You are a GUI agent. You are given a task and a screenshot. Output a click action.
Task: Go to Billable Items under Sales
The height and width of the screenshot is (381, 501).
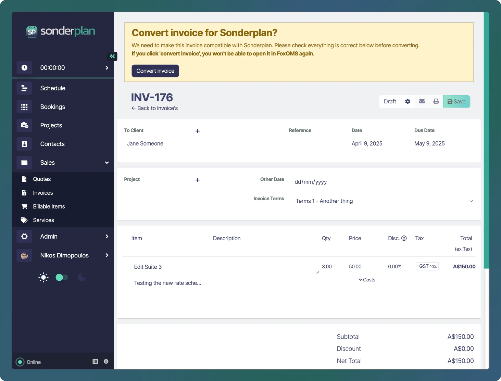click(49, 206)
